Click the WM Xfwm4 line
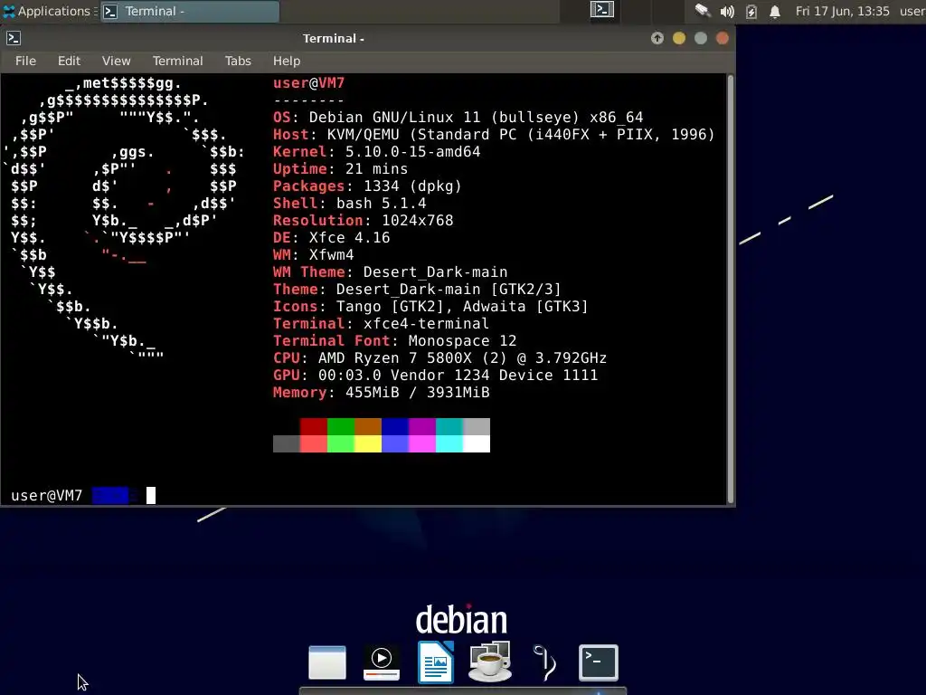926x695 pixels. pos(314,254)
